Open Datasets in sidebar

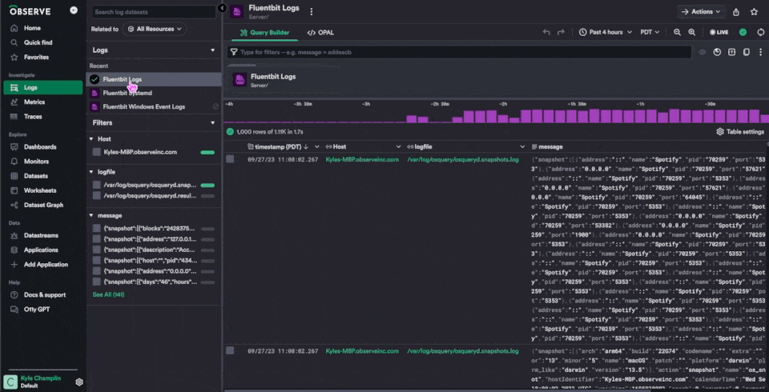[x=36, y=176]
